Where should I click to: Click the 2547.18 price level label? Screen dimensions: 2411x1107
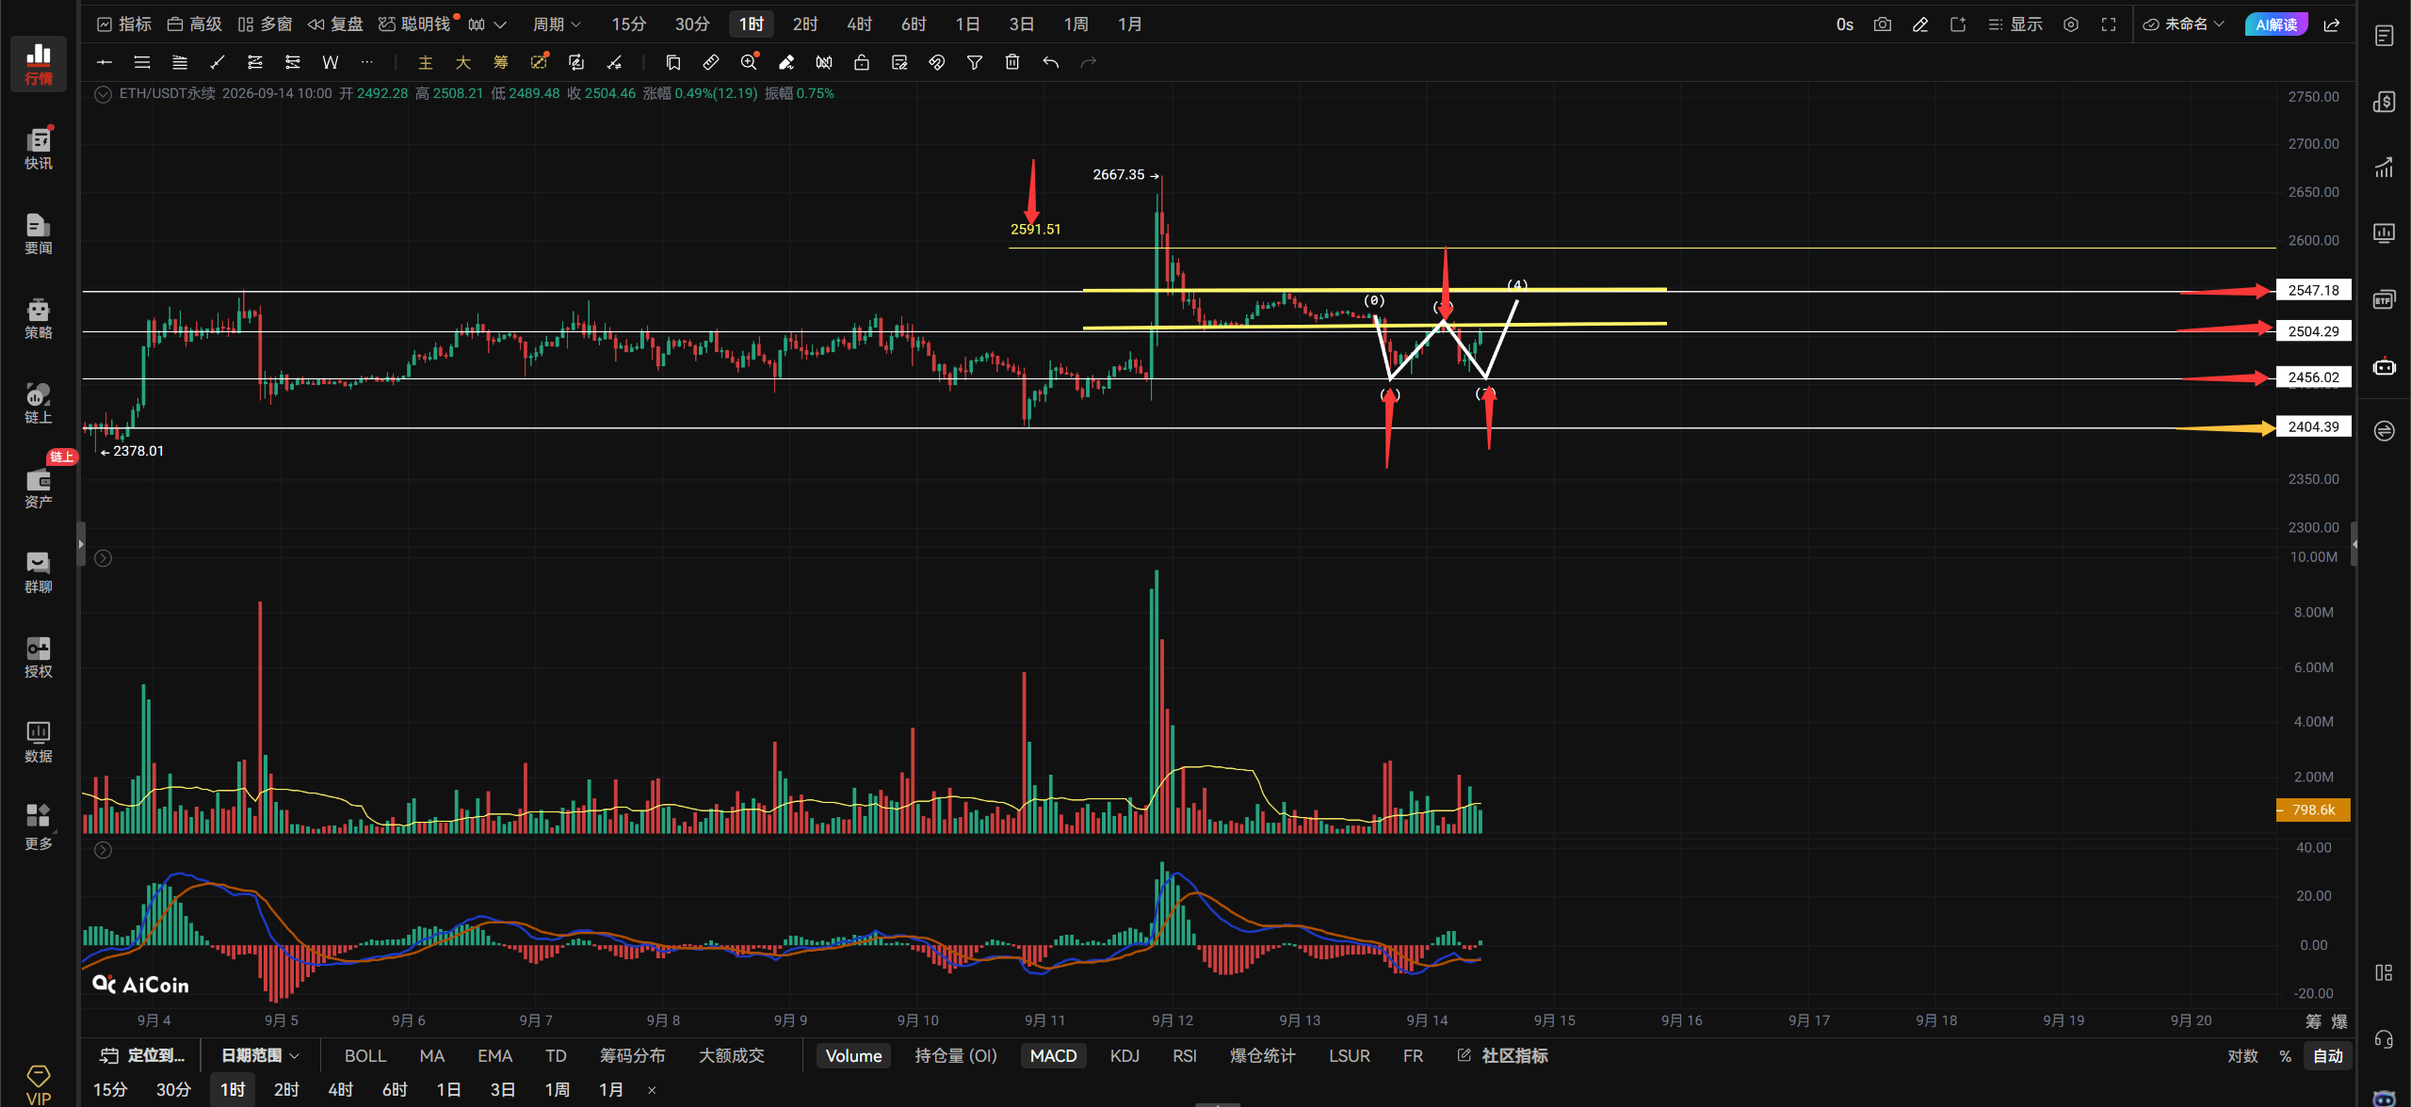[2313, 290]
